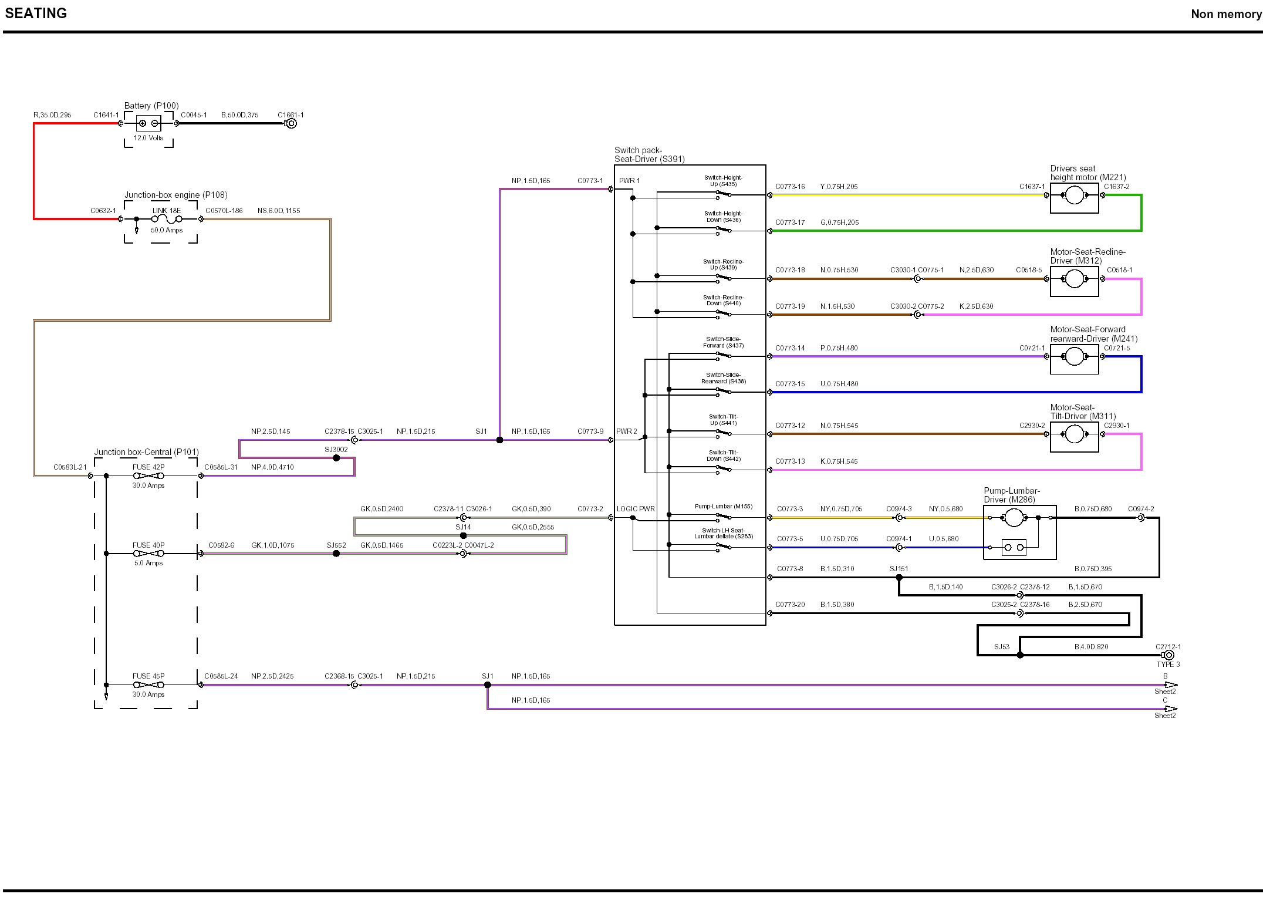1270x897 pixels.
Task: Click the Motor-Seat-Tilt-Driver M311 symbol
Action: 1074,434
